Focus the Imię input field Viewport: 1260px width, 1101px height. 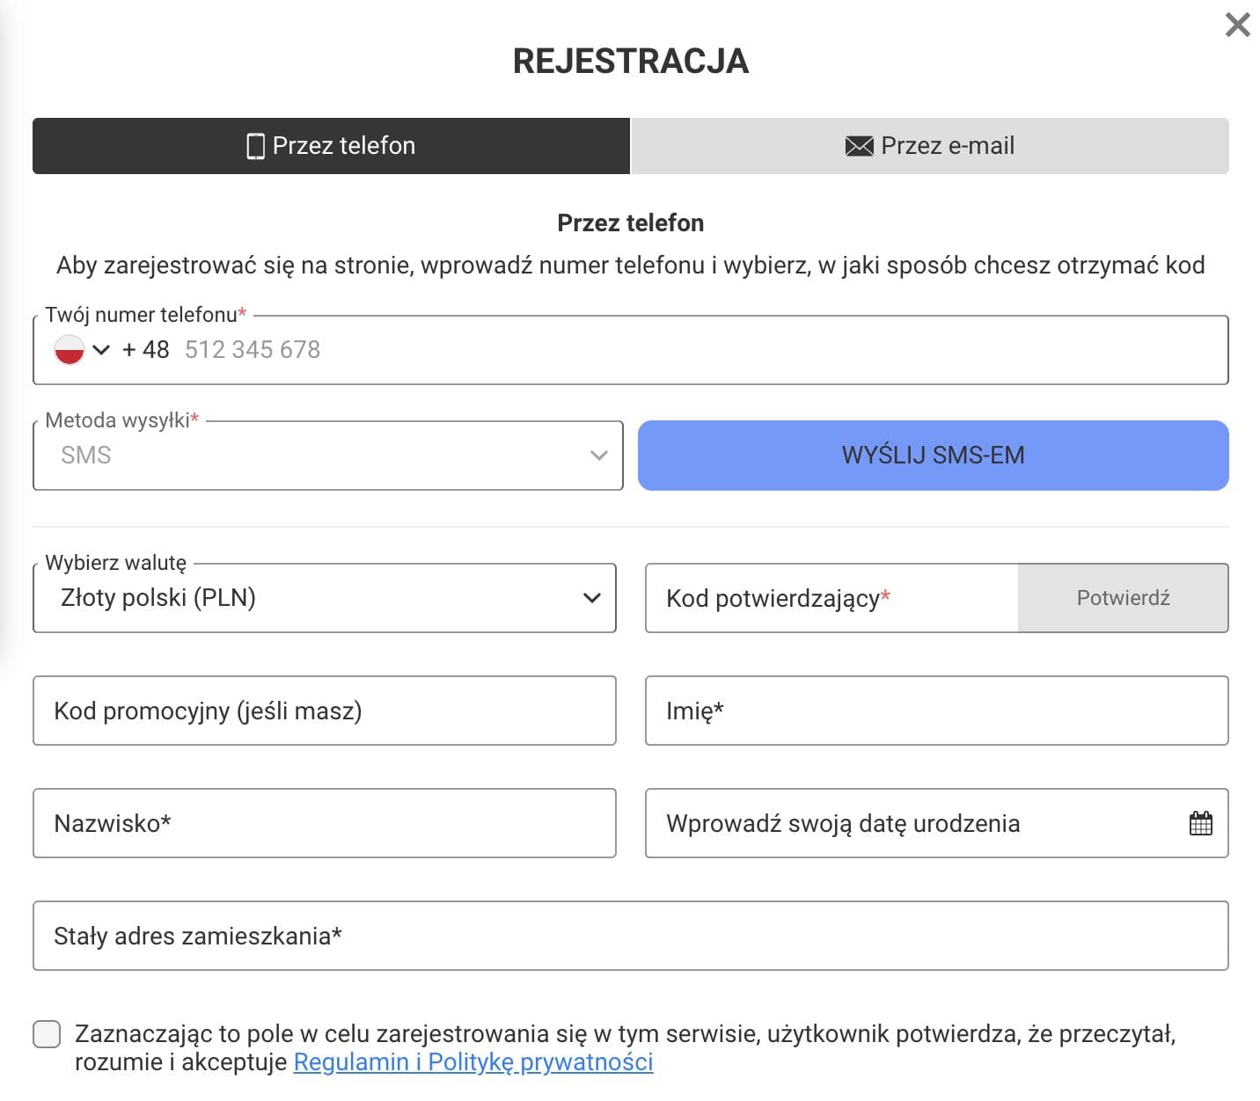coord(936,711)
